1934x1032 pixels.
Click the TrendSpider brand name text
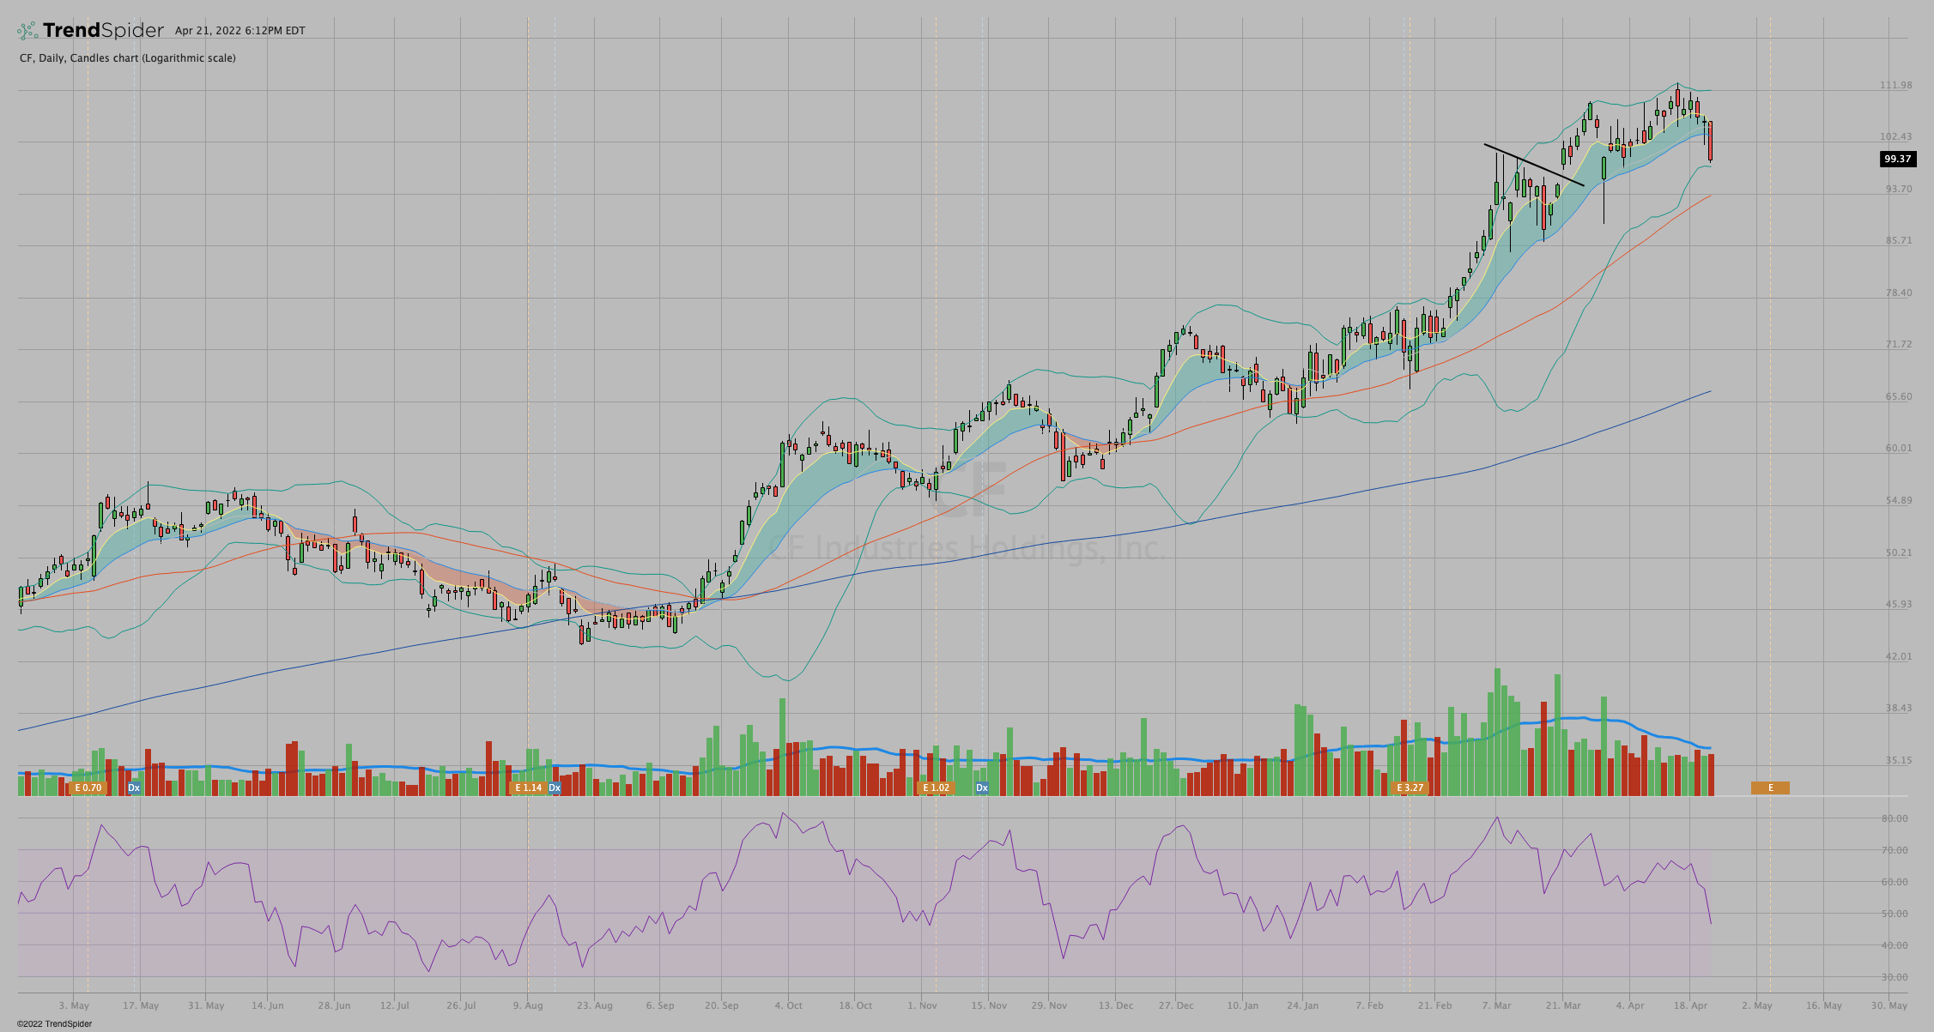pyautogui.click(x=103, y=31)
